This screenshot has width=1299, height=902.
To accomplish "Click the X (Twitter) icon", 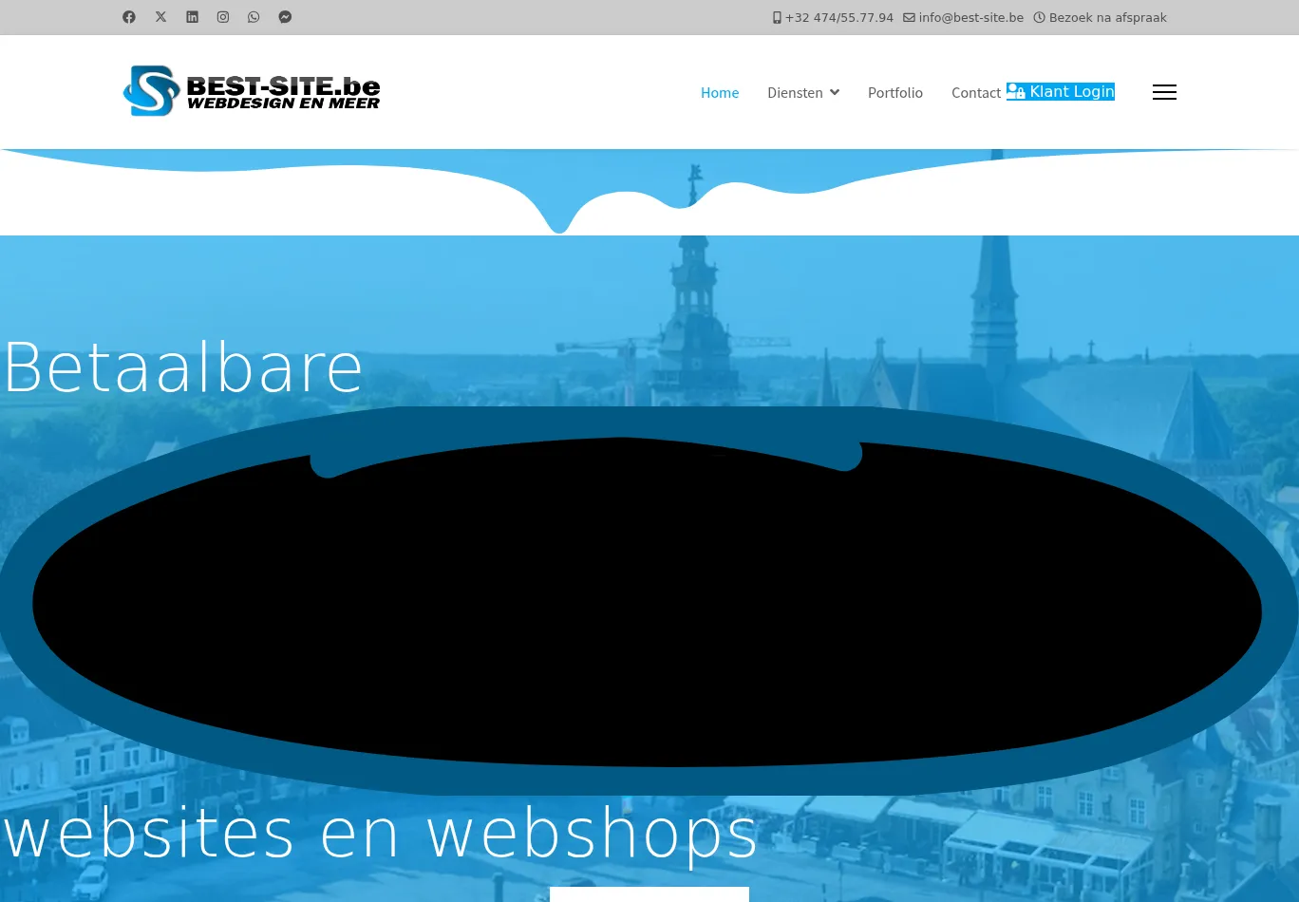I will point(161,17).
